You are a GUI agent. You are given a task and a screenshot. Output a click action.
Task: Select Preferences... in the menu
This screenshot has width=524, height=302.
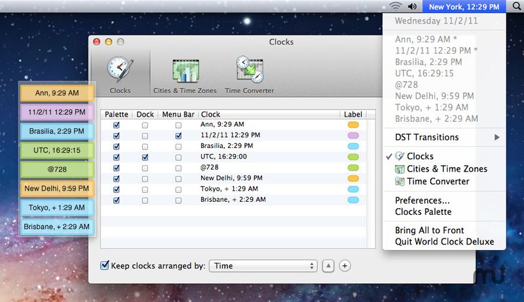coord(422,200)
